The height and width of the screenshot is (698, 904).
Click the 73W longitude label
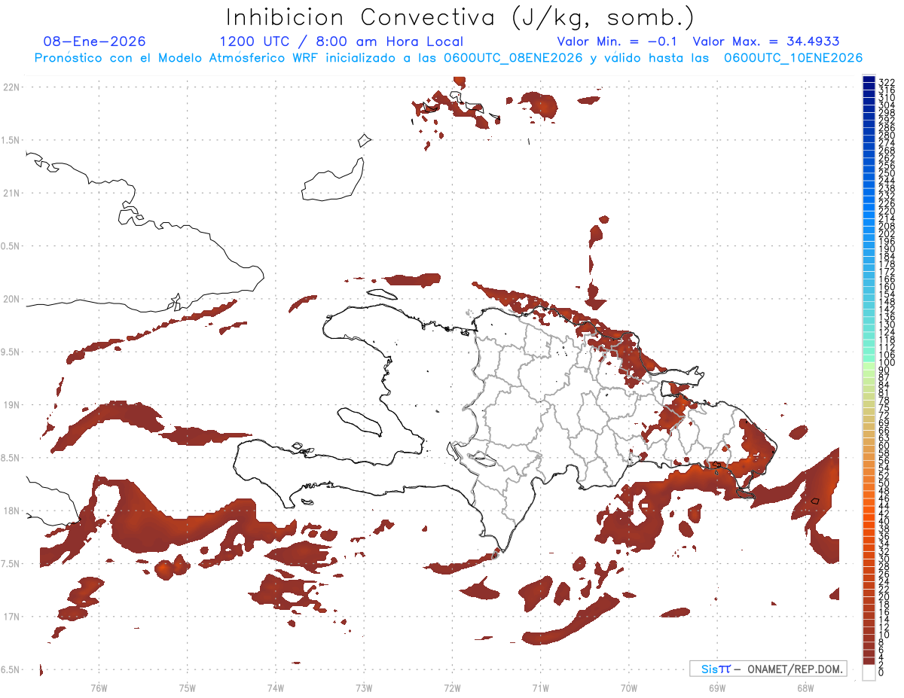coord(364,687)
